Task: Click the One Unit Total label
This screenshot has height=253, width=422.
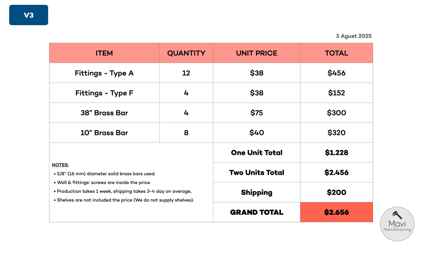Action: [x=257, y=153]
